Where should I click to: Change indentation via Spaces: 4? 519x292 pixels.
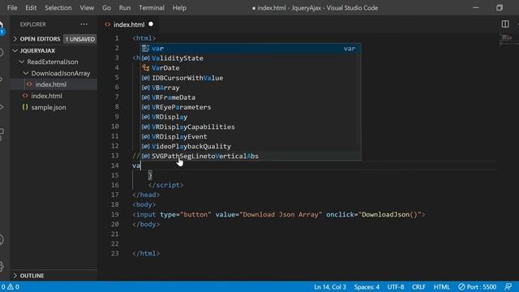367,286
